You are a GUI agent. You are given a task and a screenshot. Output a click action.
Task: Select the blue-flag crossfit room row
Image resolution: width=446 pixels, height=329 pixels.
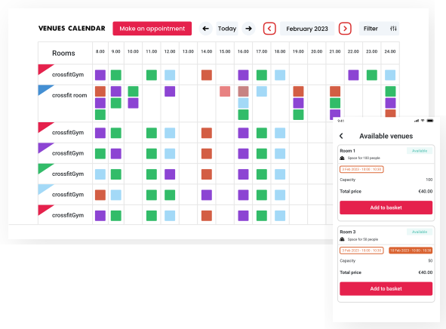coord(218,103)
